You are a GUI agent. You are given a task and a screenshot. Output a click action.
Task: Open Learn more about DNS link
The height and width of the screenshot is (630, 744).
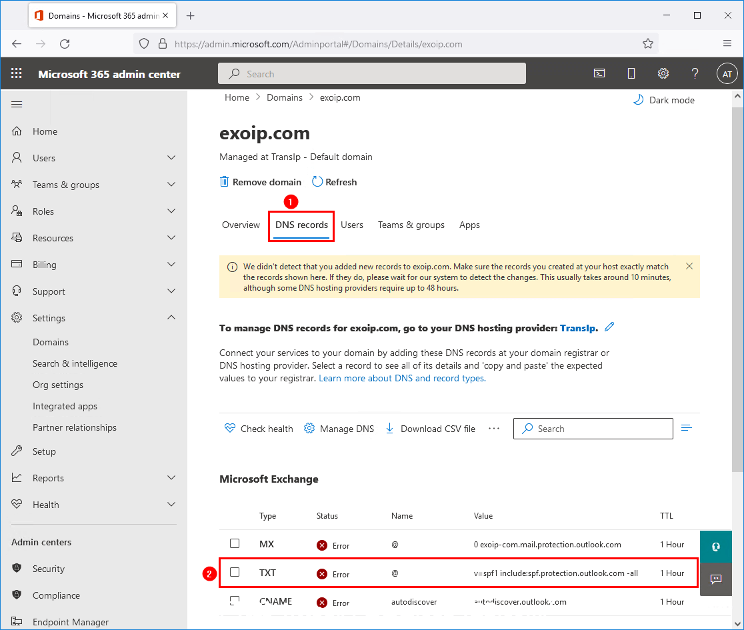pos(403,378)
